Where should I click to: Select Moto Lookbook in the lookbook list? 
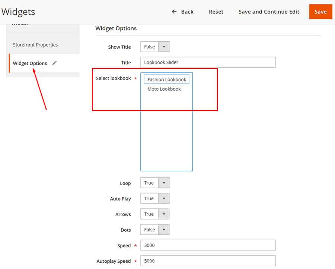click(164, 89)
